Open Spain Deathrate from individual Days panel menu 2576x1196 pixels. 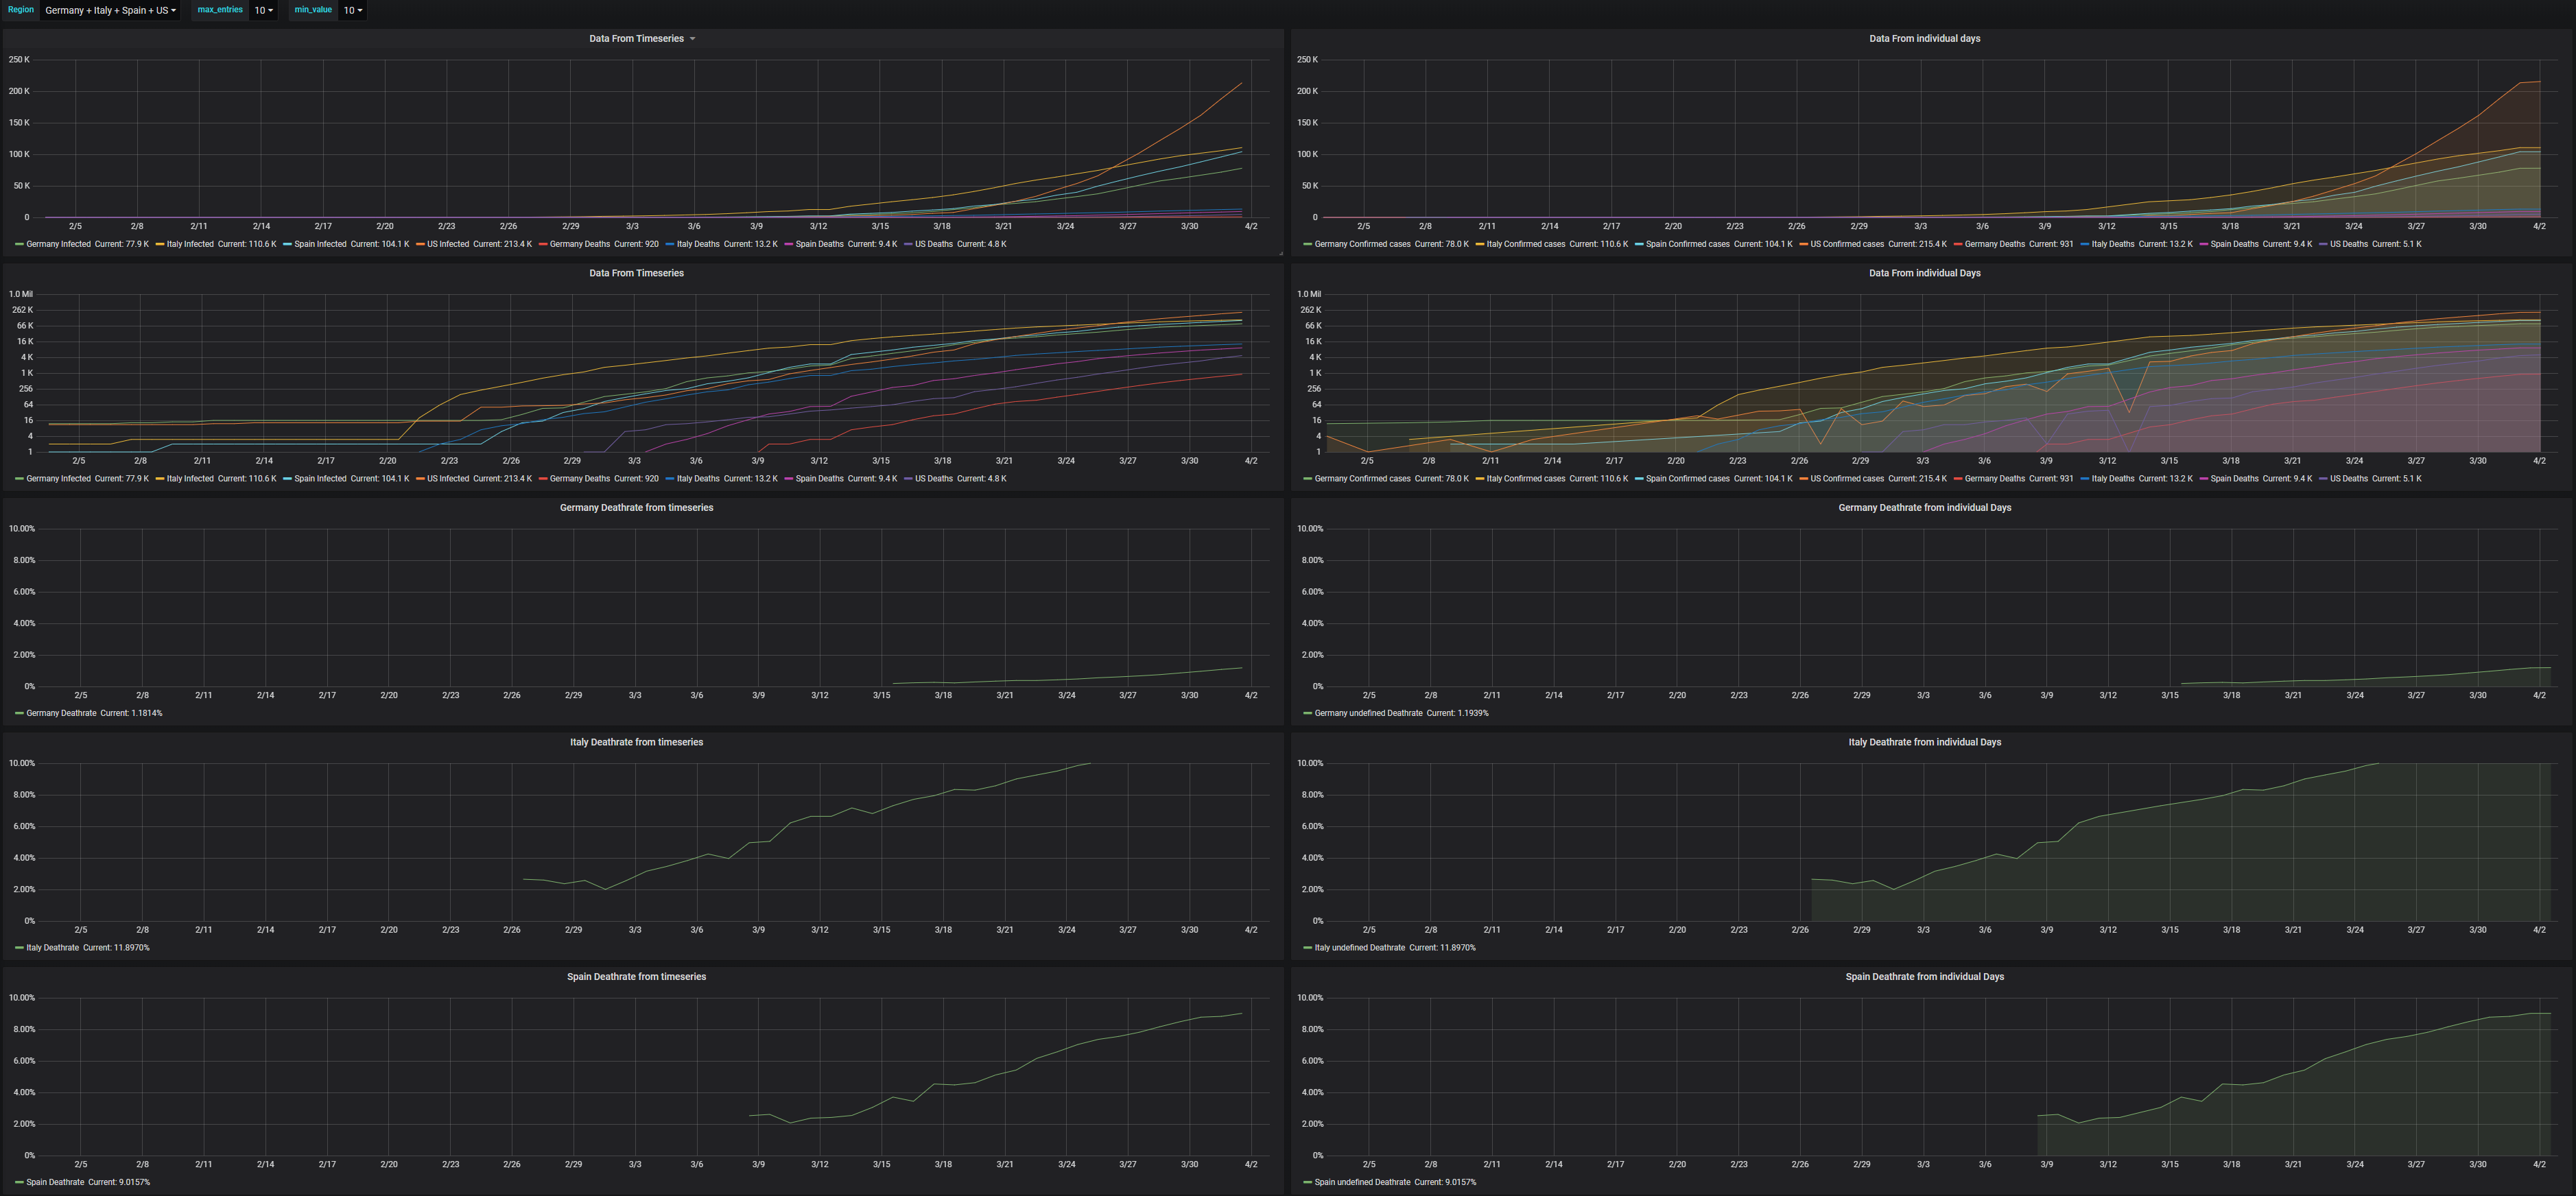1924,977
